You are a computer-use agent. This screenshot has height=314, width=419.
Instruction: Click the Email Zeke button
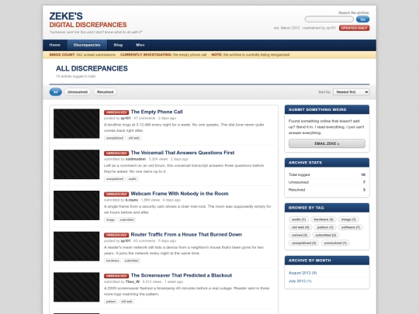pos(327,143)
